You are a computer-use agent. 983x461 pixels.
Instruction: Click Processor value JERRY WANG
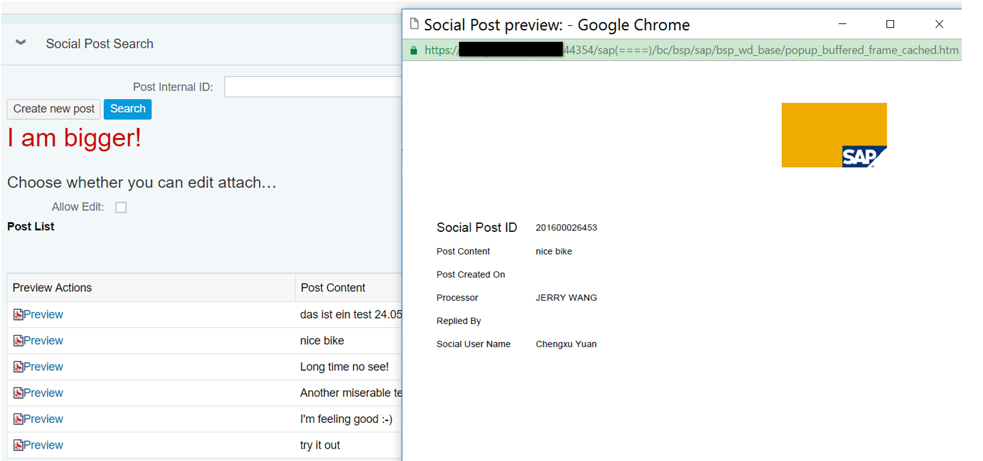pos(566,298)
